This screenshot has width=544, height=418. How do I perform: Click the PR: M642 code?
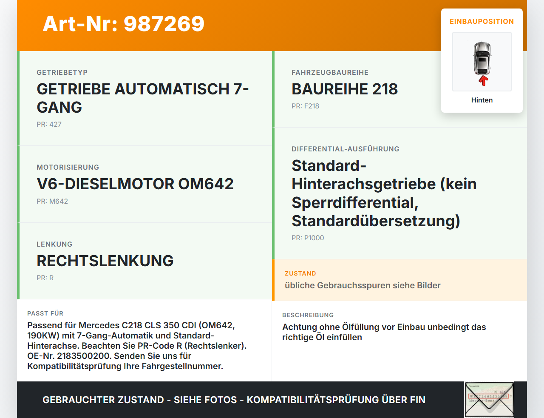click(x=52, y=202)
